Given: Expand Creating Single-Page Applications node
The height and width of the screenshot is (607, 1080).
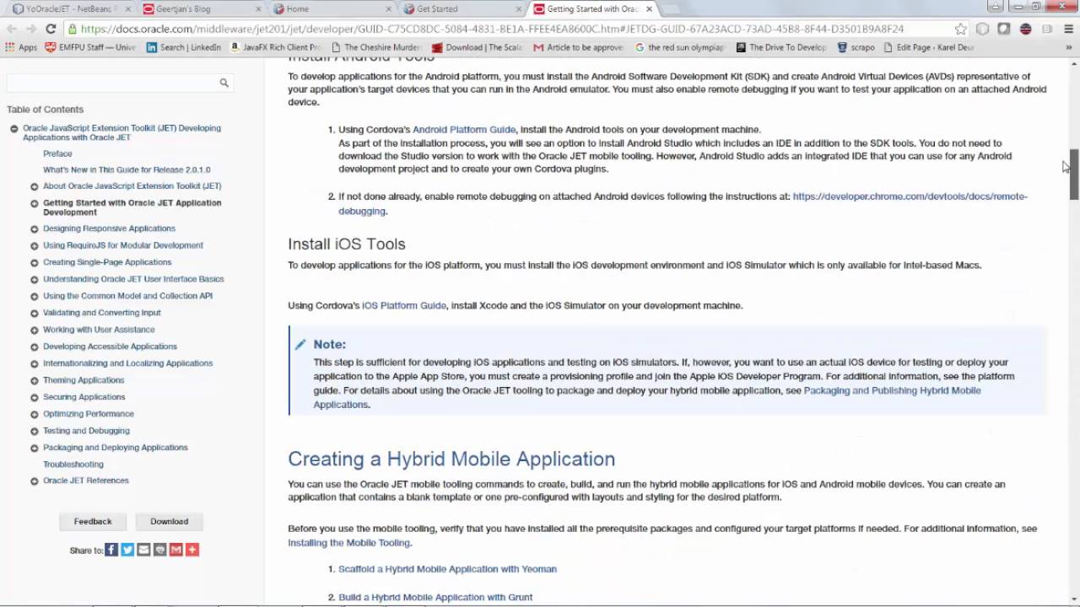Looking at the screenshot, I should (35, 262).
